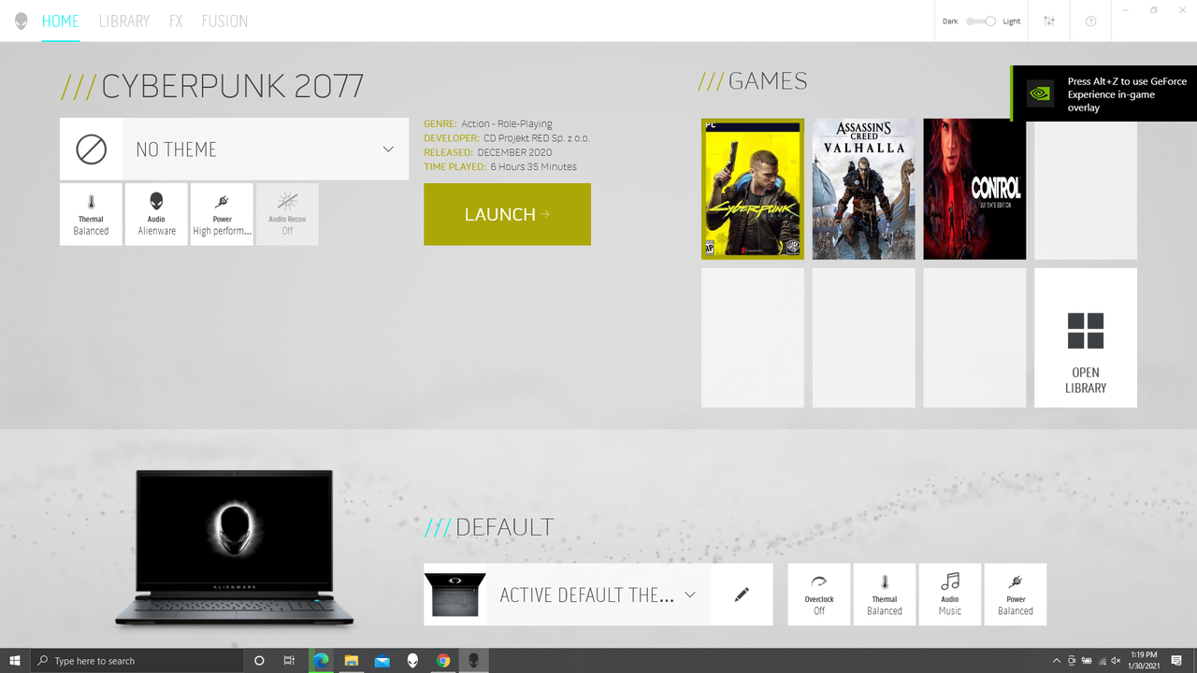1197x673 pixels.
Task: Toggle the Dark/Light theme switch
Action: (981, 21)
